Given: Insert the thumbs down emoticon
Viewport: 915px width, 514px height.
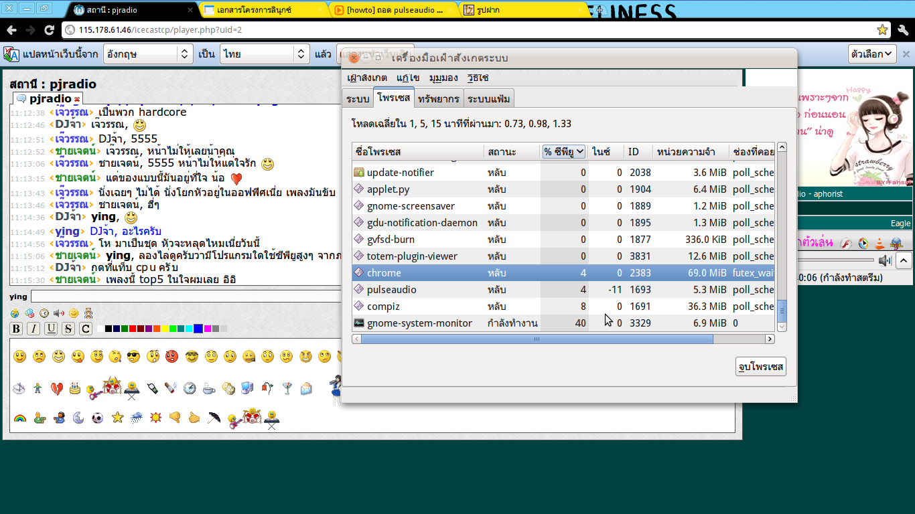Looking at the screenshot, I should 175,418.
